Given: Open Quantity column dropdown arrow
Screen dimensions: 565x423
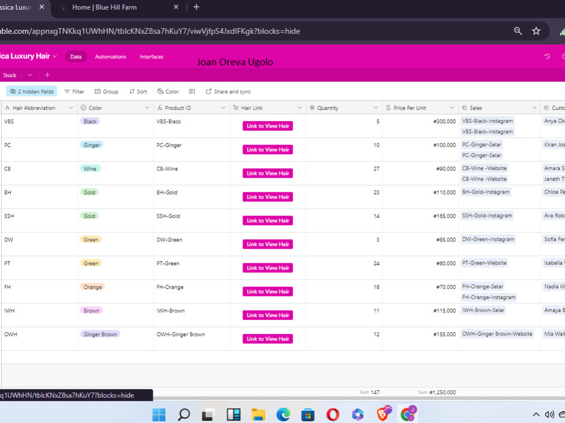Looking at the screenshot, I should pyautogui.click(x=376, y=108).
